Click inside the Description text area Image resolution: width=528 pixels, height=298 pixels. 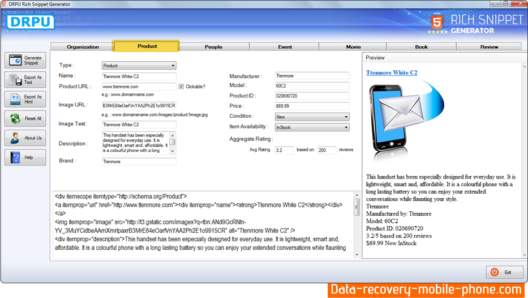tap(135, 143)
